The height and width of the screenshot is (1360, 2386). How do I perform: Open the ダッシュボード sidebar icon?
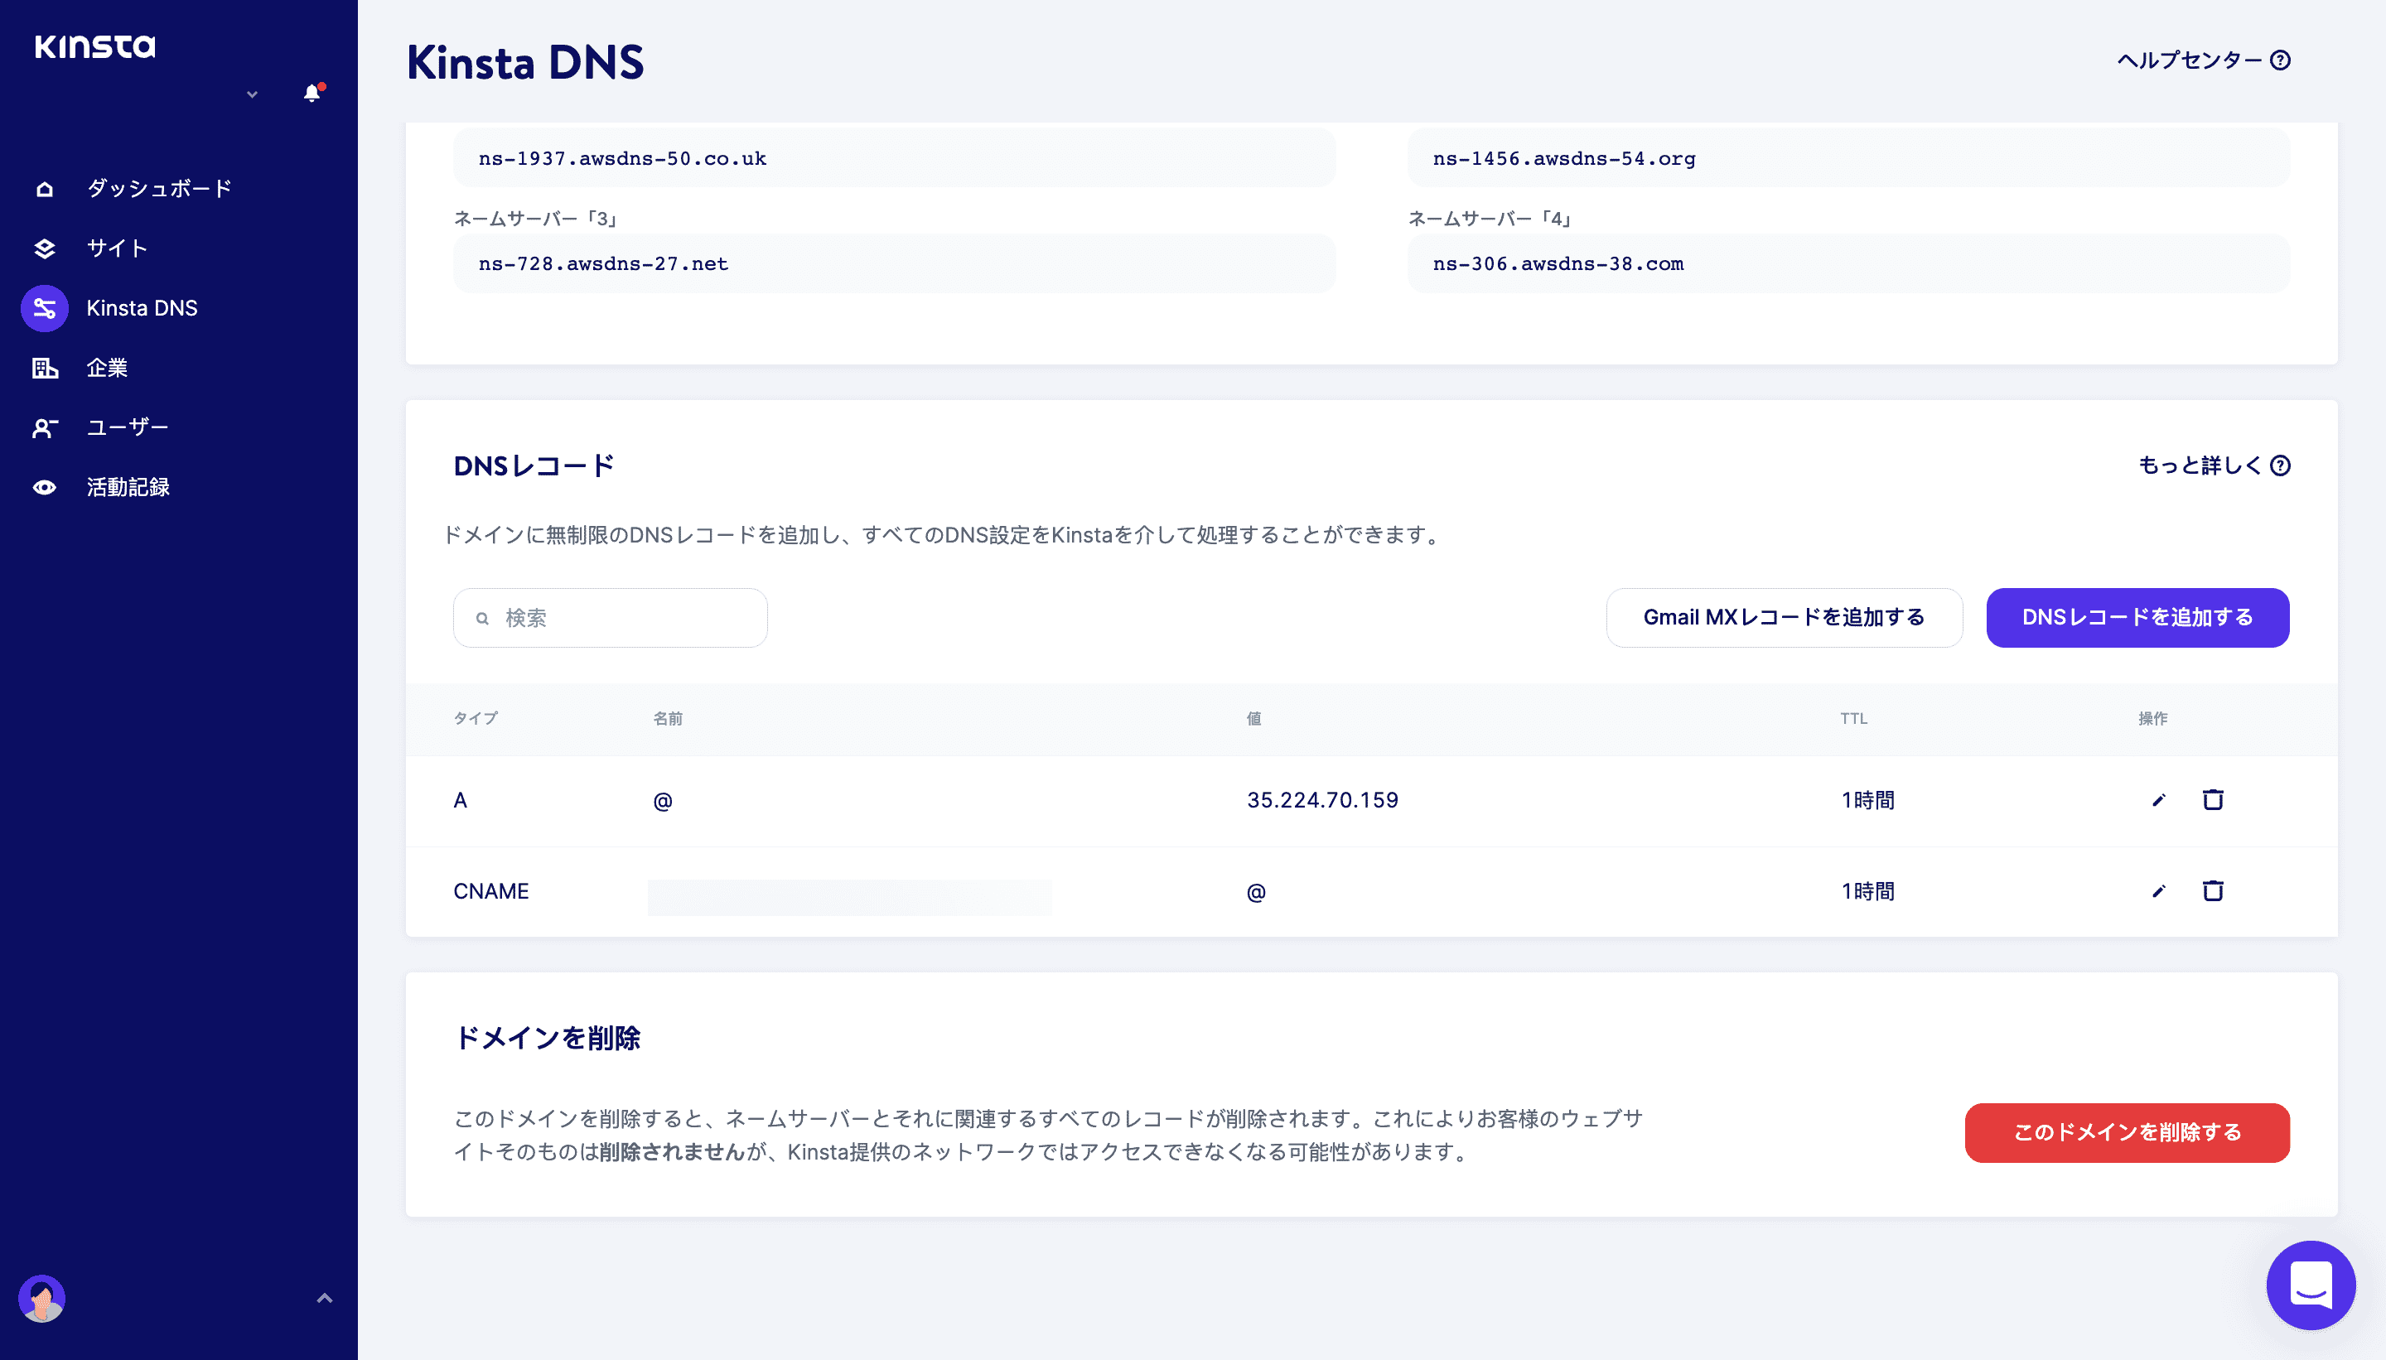tap(44, 189)
